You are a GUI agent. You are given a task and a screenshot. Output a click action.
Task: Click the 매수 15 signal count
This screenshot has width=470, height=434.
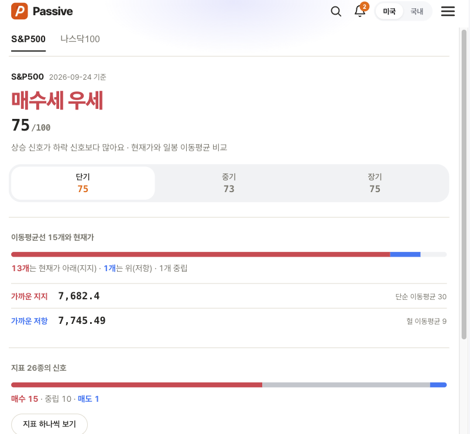pos(25,399)
